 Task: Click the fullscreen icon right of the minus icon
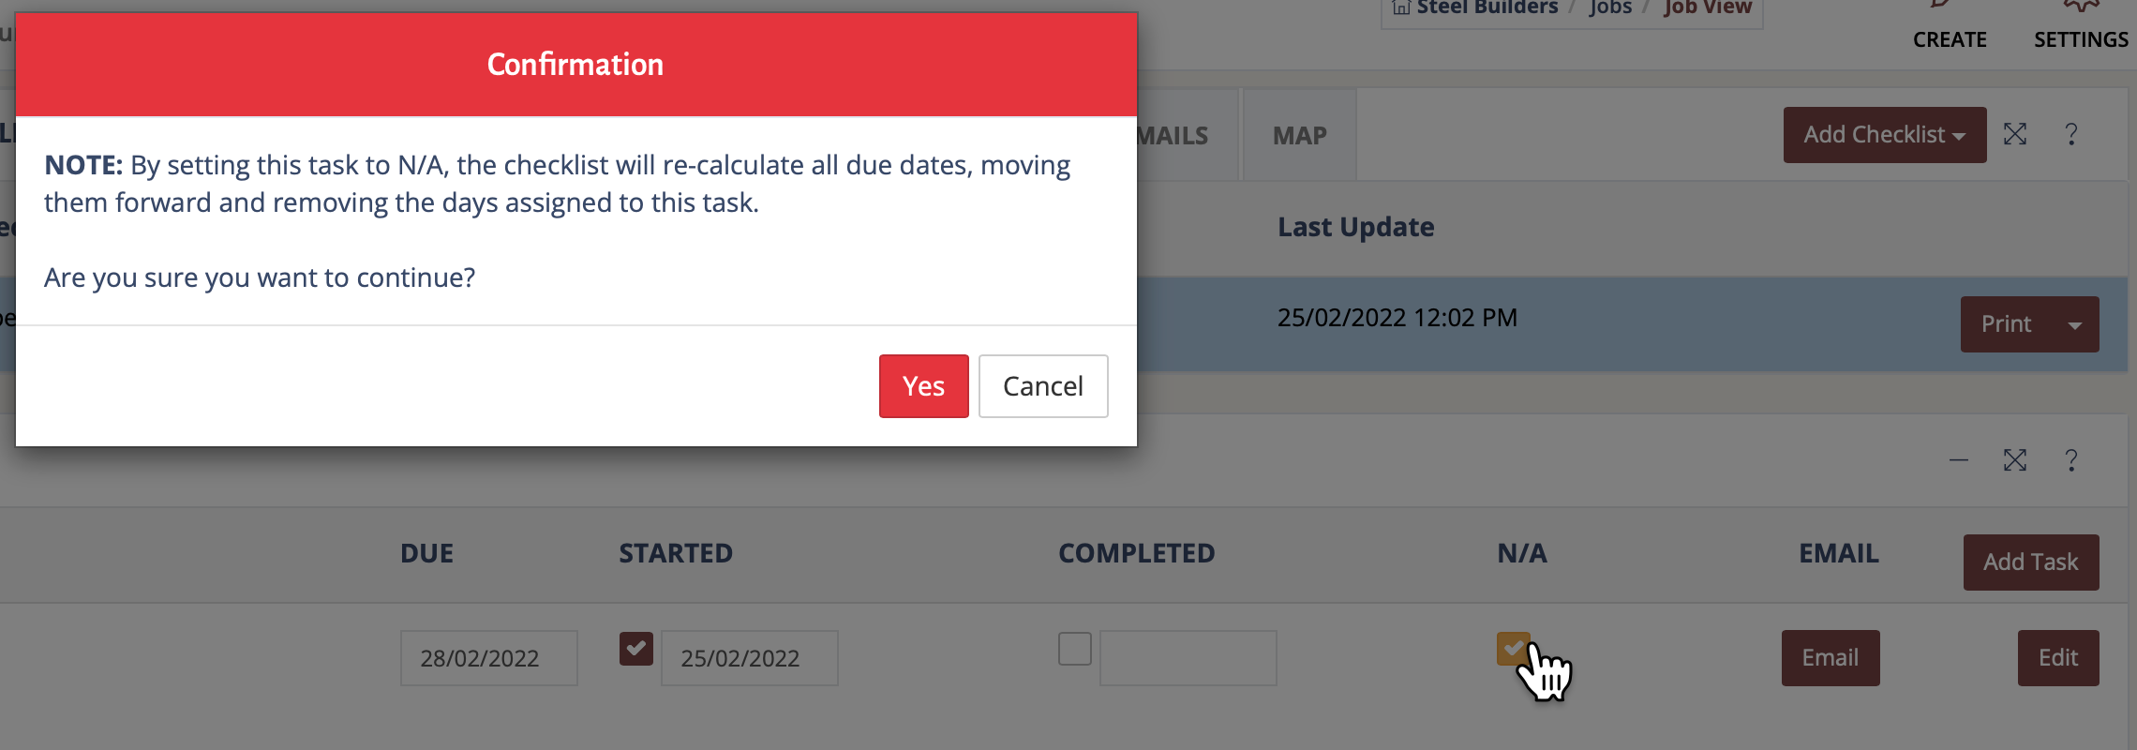tap(2015, 460)
